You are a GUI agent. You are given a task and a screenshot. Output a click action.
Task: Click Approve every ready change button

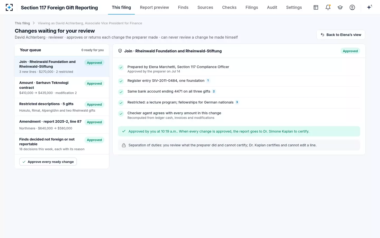coord(48,162)
